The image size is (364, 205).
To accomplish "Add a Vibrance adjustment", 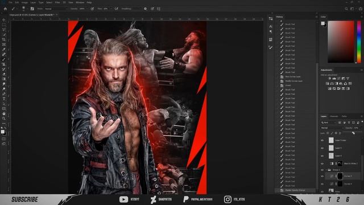I will tap(348, 79).
